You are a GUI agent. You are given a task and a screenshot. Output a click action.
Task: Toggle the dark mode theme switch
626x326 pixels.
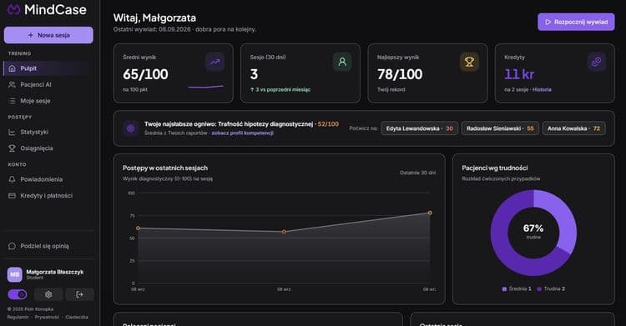pos(18,294)
